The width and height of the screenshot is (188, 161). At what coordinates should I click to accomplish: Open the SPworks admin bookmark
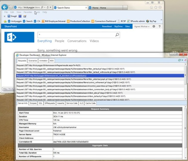(x=136, y=21)
